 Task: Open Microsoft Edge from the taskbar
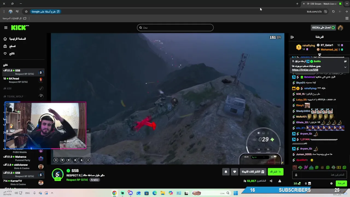coord(154,193)
